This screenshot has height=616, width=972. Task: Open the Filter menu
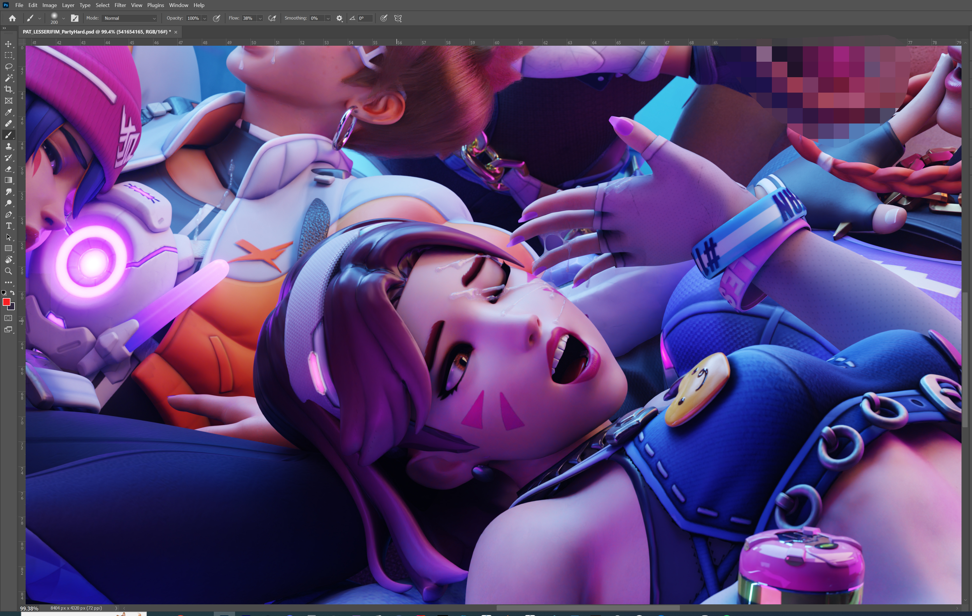(120, 5)
